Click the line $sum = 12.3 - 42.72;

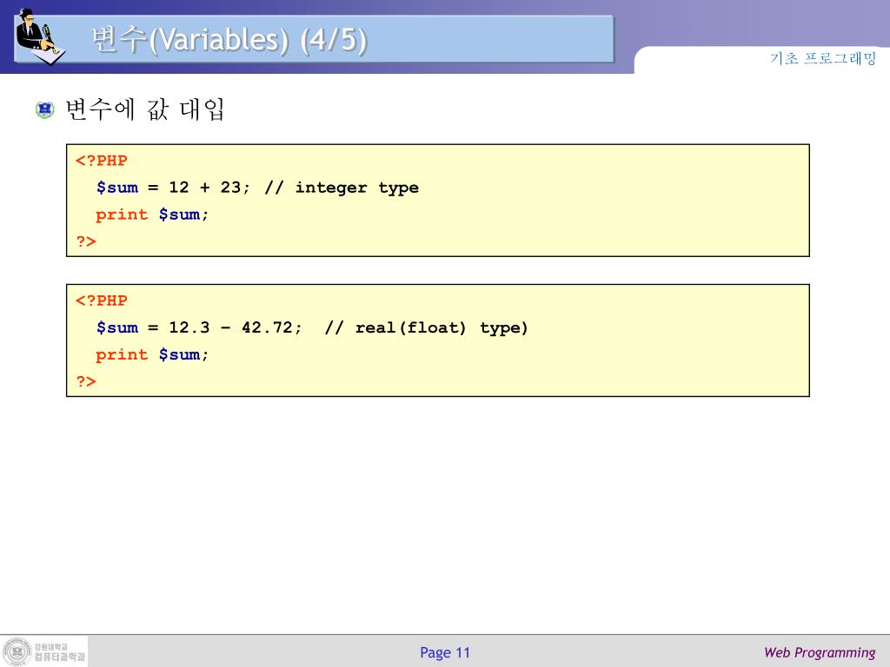[x=199, y=327]
